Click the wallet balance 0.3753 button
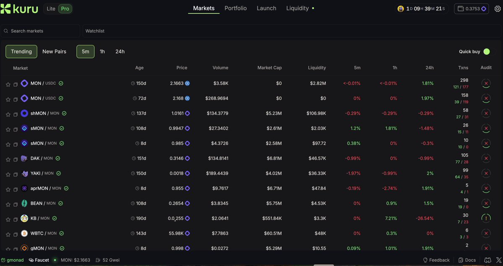Screen dimensions: 503x266 [471, 9]
